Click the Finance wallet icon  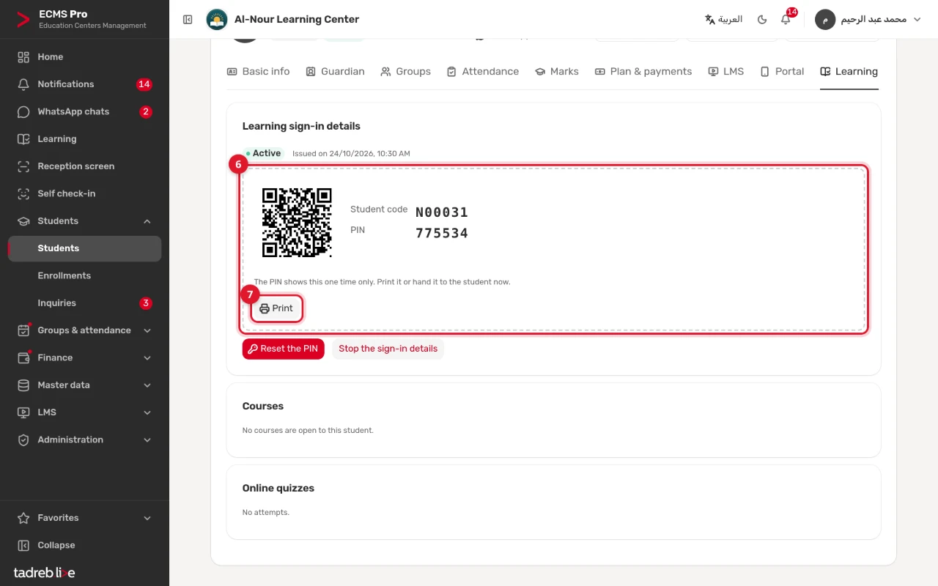pos(23,358)
